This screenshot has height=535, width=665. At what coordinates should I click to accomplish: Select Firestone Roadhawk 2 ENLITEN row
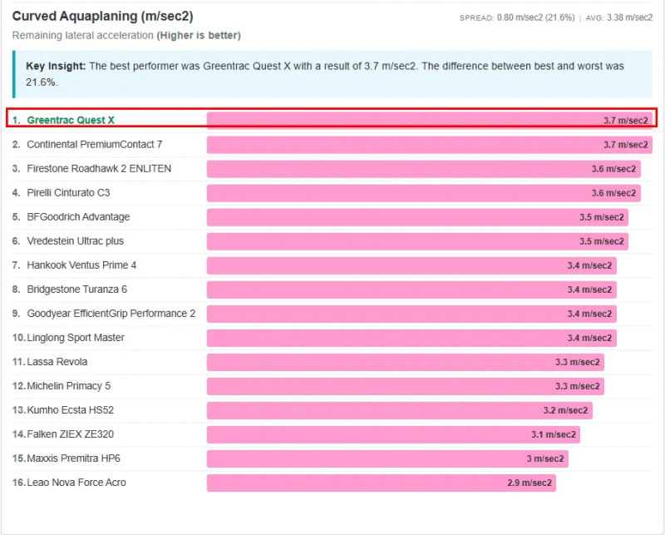point(99,169)
